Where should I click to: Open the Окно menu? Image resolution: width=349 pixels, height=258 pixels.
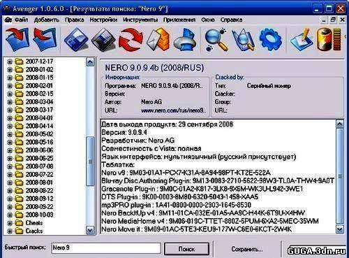pyautogui.click(x=208, y=20)
